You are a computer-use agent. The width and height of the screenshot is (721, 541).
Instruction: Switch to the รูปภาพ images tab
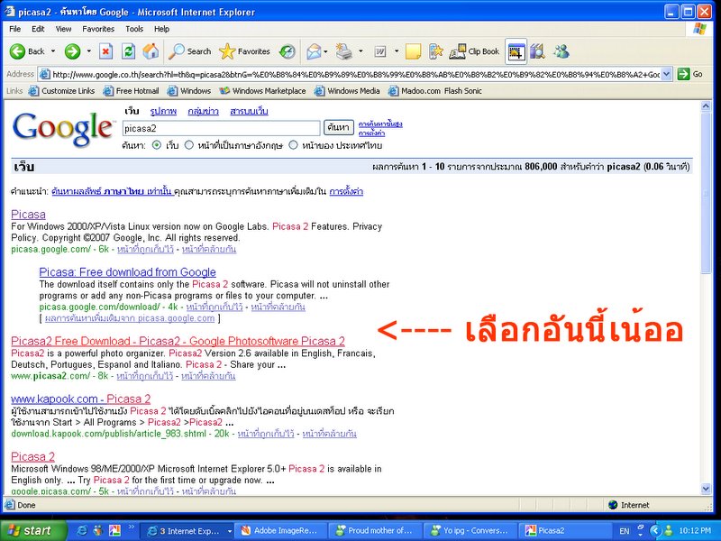pyautogui.click(x=163, y=111)
